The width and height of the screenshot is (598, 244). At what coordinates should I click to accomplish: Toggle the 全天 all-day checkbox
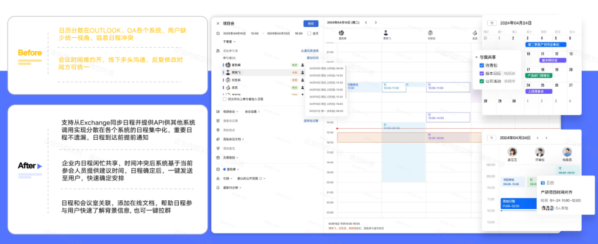tap(310, 33)
